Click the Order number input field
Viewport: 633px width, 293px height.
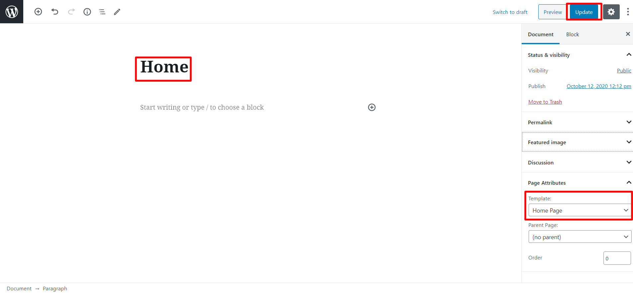pyautogui.click(x=617, y=258)
